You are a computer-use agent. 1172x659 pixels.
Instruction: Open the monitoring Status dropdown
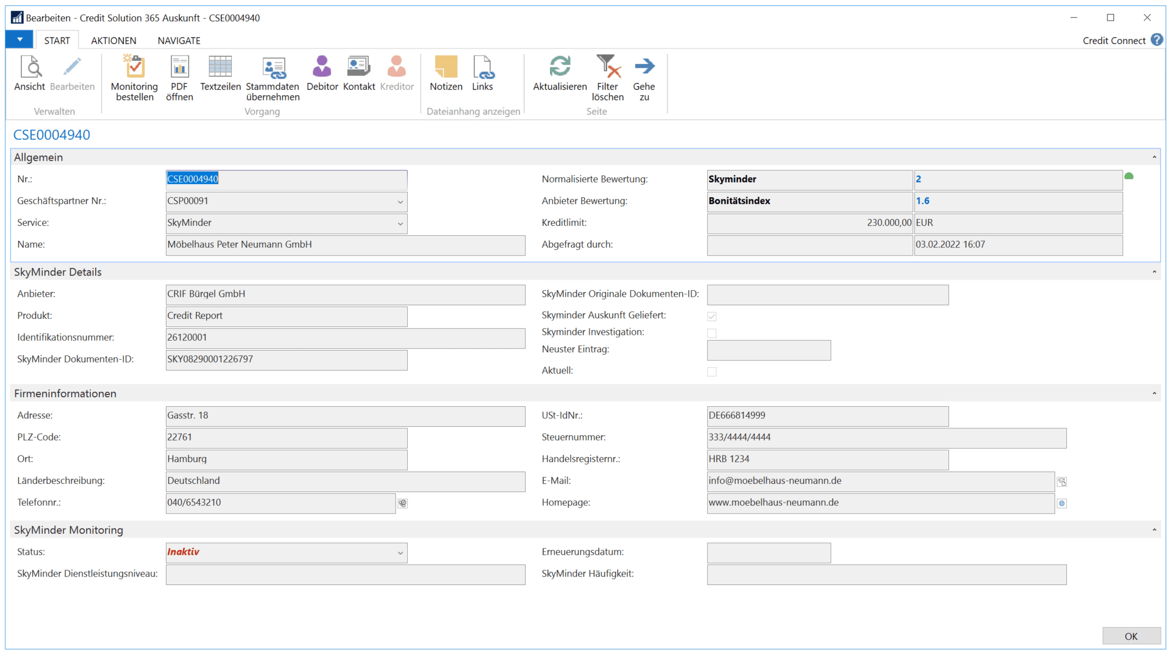tap(400, 553)
